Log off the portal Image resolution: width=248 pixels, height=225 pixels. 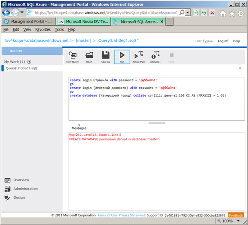point(223,41)
